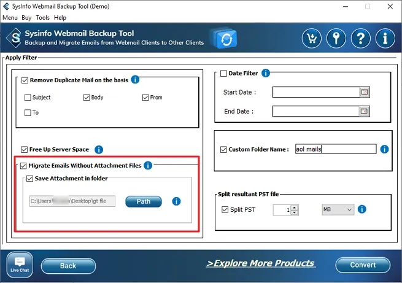Image resolution: width=402 pixels, height=283 pixels.
Task: Show info next to Path button
Action: tap(176, 201)
